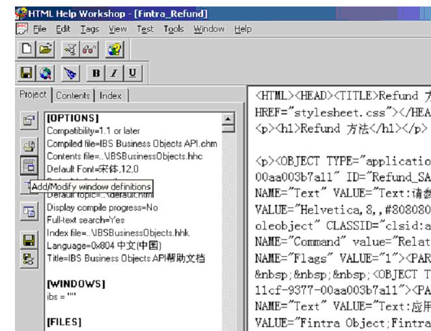Select the Compiled file=IBS Business Objects API.chm line
Image resolution: width=431 pixels, height=331 pixels.
coord(132,144)
